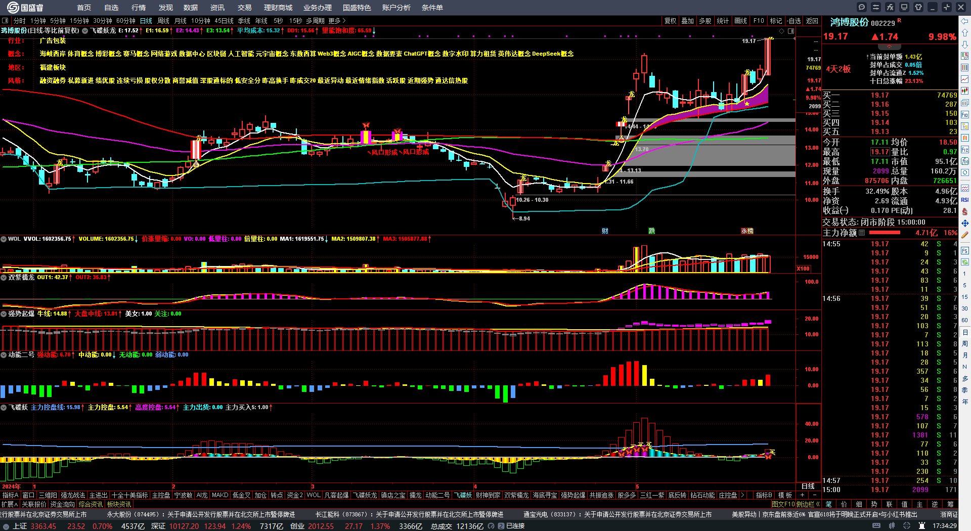Click the crosshair target icon in status bar
This screenshot has height=531, width=971.
908,526
